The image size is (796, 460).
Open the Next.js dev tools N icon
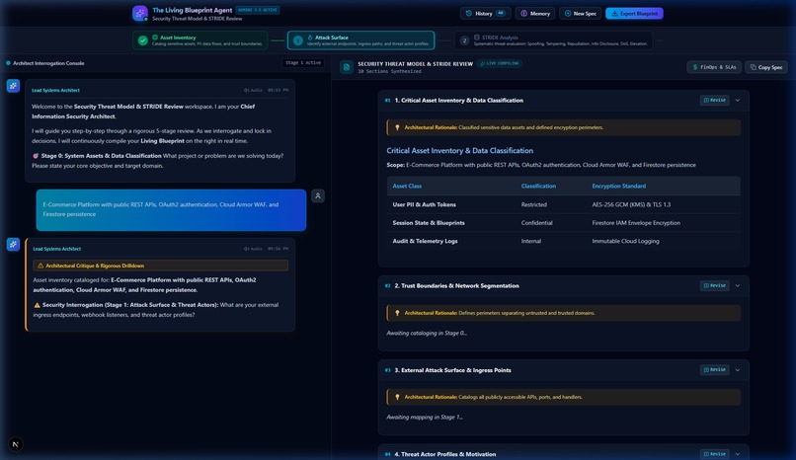click(16, 444)
